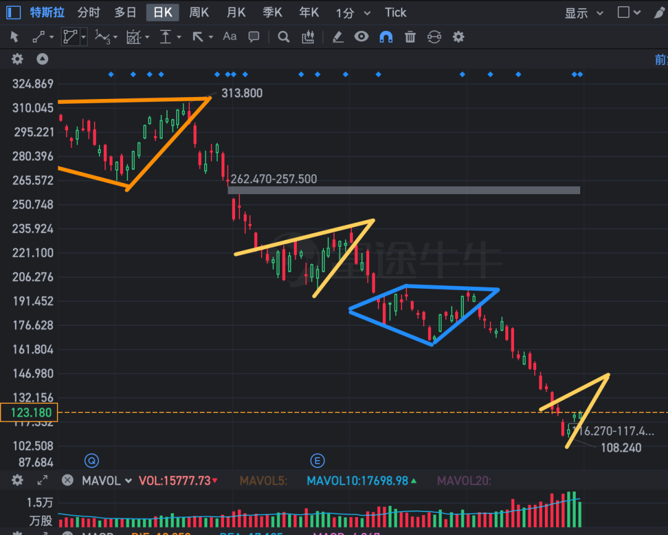The image size is (668, 535).
Task: Click the 特斯拉 stock name
Action: click(47, 12)
